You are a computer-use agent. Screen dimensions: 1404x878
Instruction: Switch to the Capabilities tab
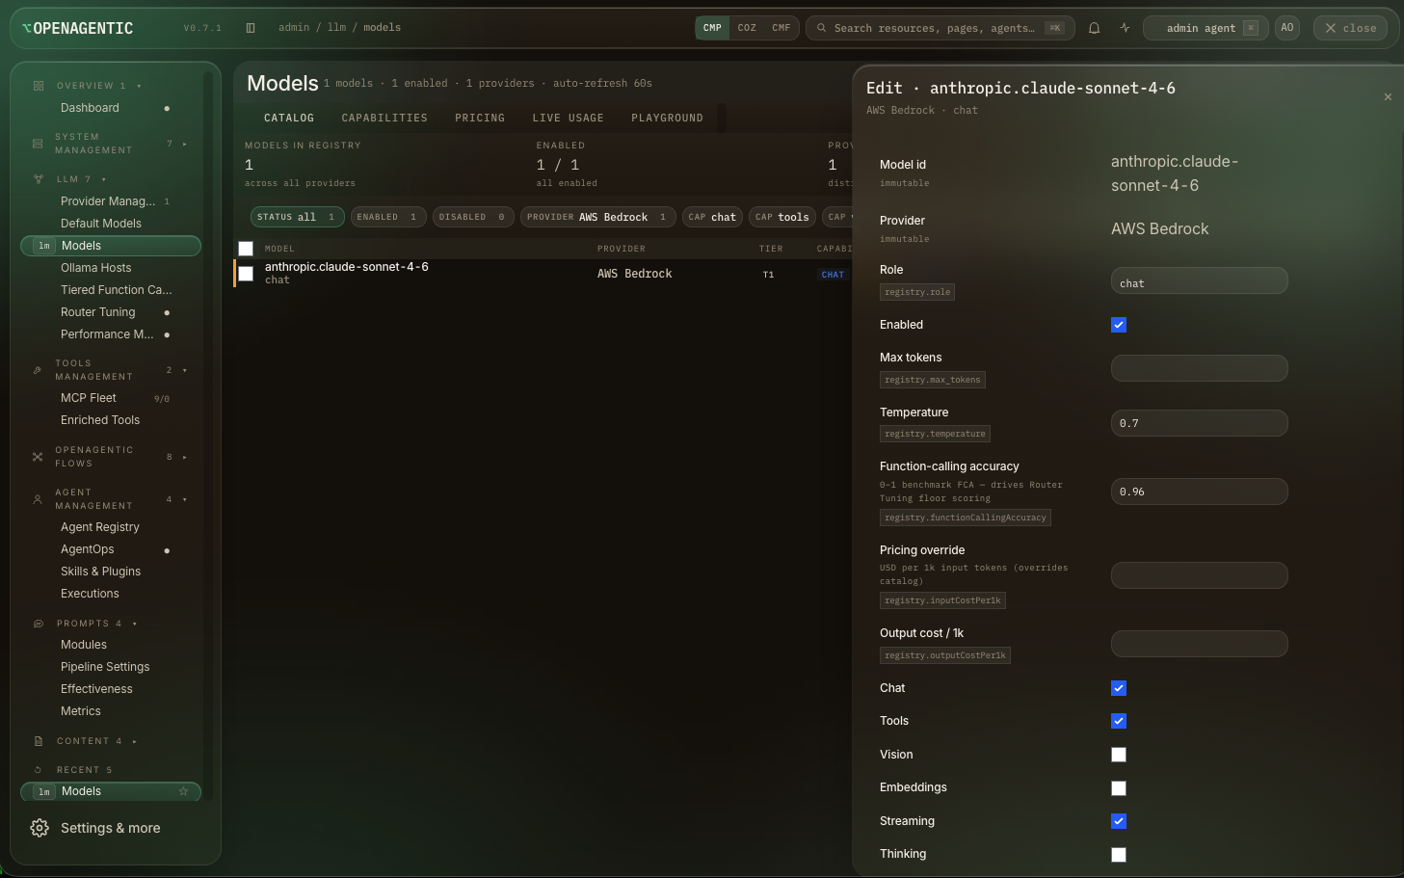[384, 118]
